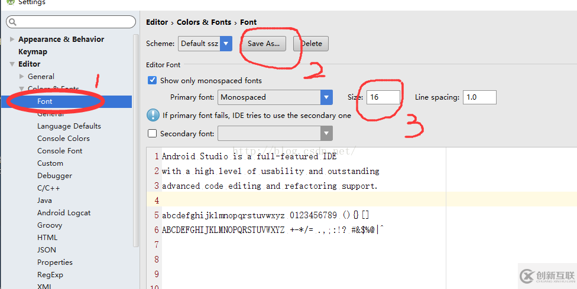Viewport: 577px width, 289px height.
Task: Click the uppercase alphabet preview line 6
Action: (273, 230)
